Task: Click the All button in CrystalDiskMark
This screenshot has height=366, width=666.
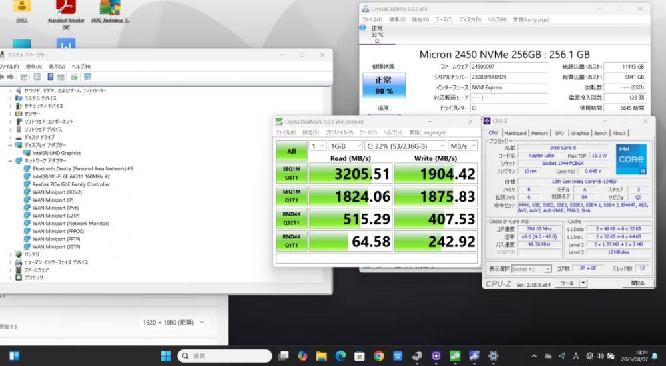Action: pyautogui.click(x=292, y=151)
